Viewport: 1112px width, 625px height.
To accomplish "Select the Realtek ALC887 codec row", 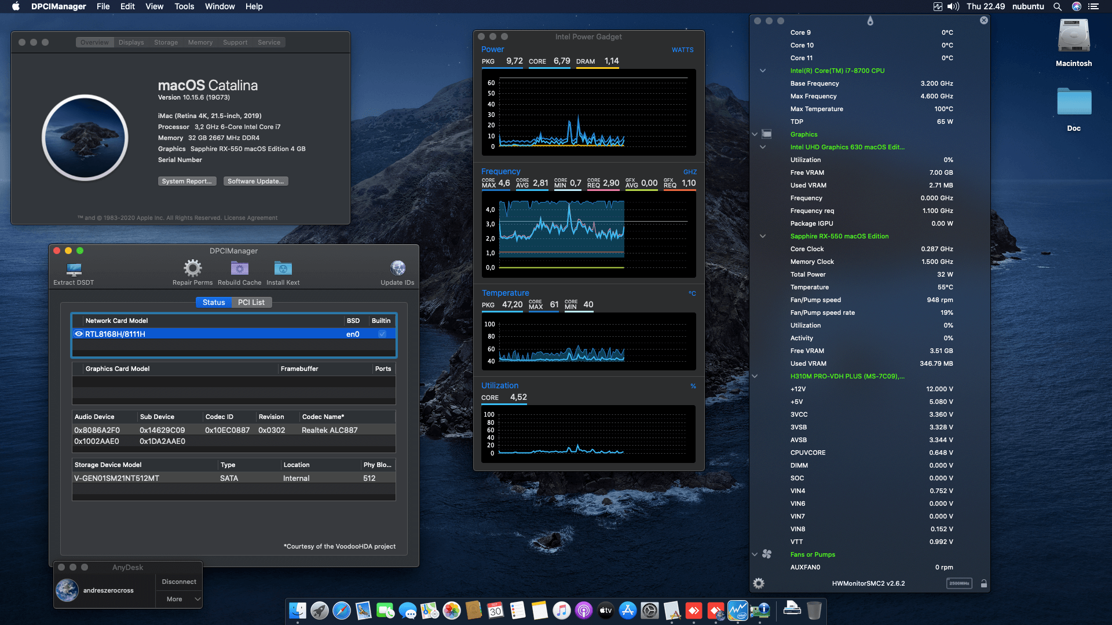I will 234,430.
